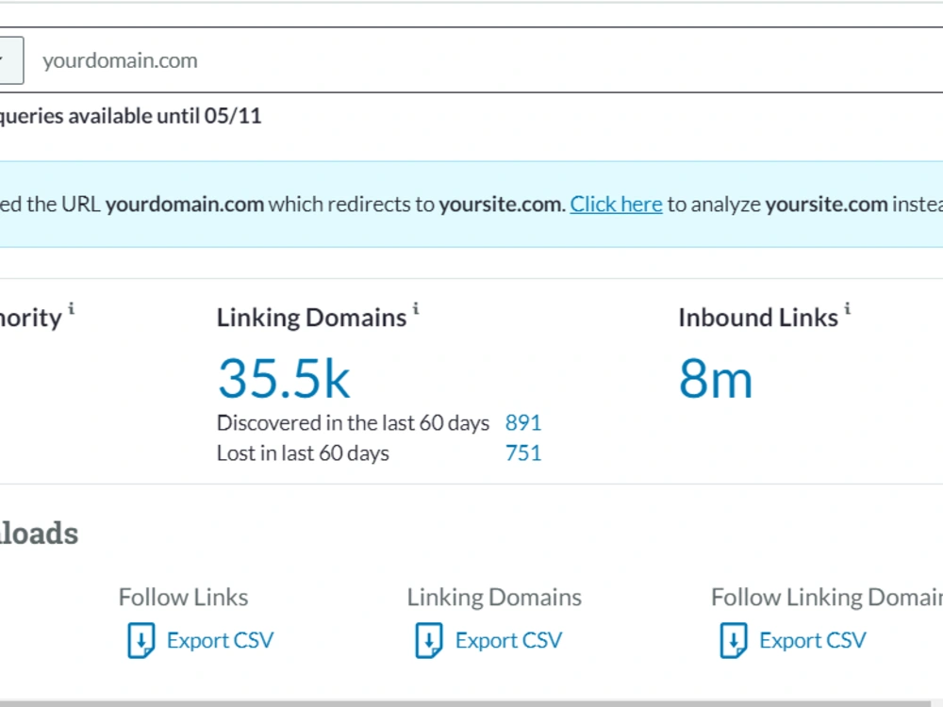Image resolution: width=943 pixels, height=707 pixels.
Task: Expand the dropdown left of the URL field
Action: (x=10, y=60)
